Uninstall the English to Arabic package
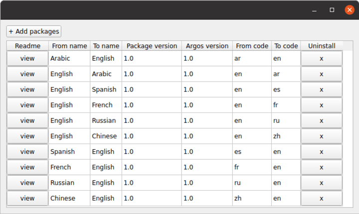This screenshot has width=359, height=214. tap(322, 74)
